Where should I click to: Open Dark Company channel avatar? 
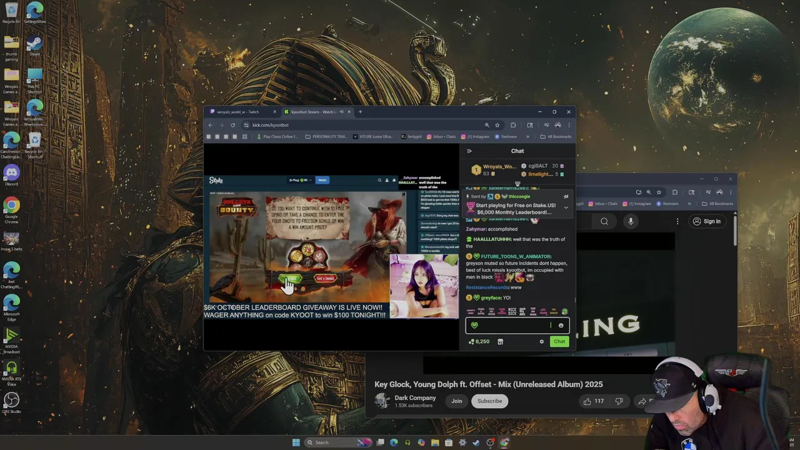(382, 401)
